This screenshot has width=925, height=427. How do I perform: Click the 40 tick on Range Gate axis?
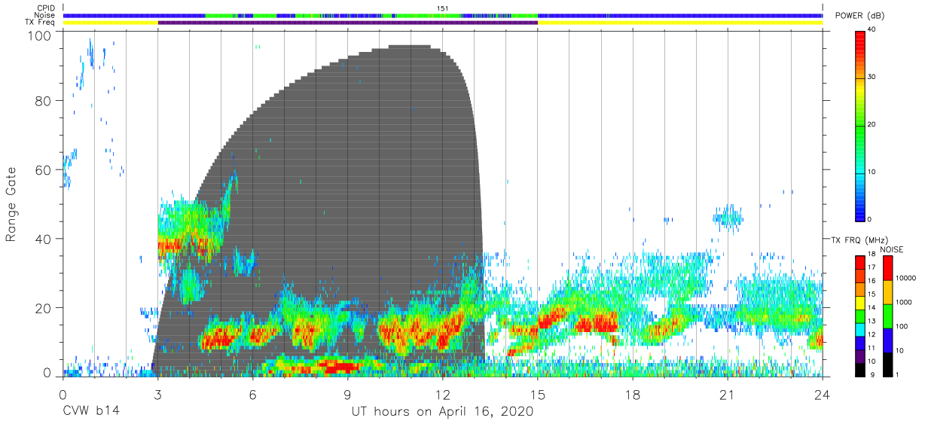pyautogui.click(x=42, y=239)
